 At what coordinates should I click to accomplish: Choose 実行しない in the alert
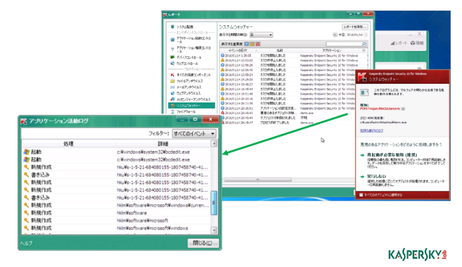coord(376,177)
